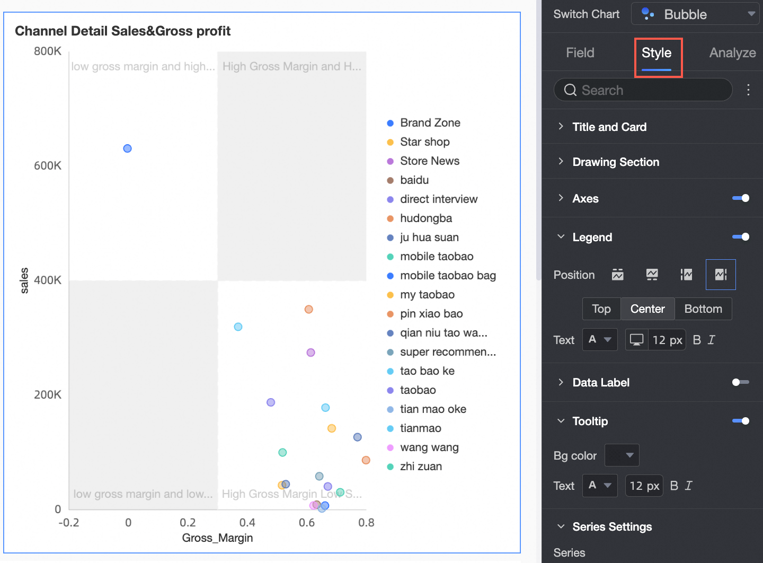
Task: Expand the Drawing Section panel
Action: (x=616, y=162)
